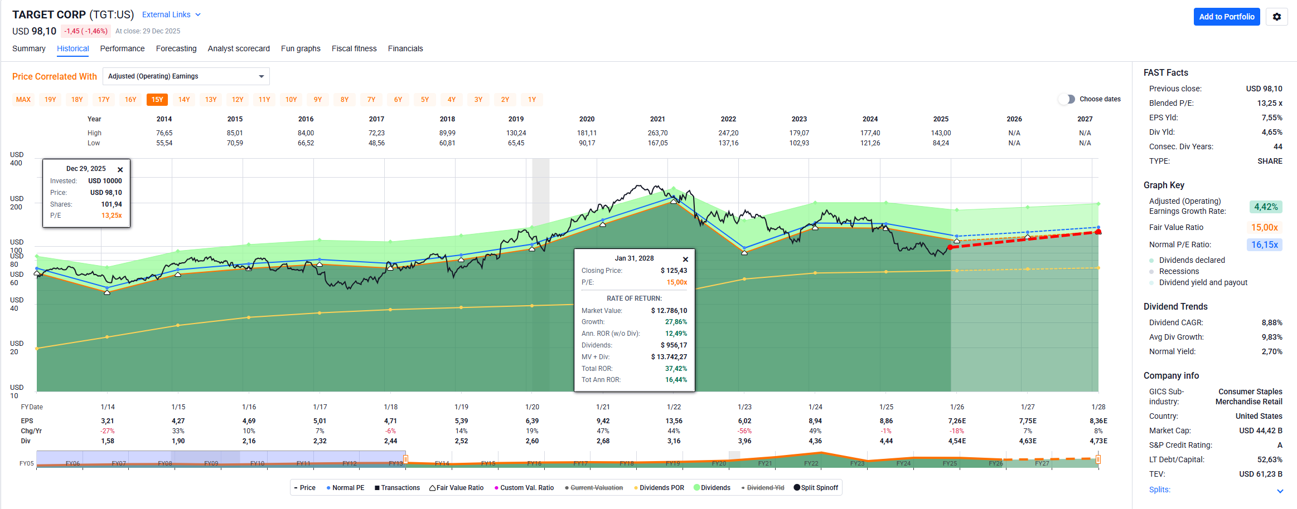Image resolution: width=1297 pixels, height=509 pixels.
Task: Open the External Links dropdown
Action: 171,14
